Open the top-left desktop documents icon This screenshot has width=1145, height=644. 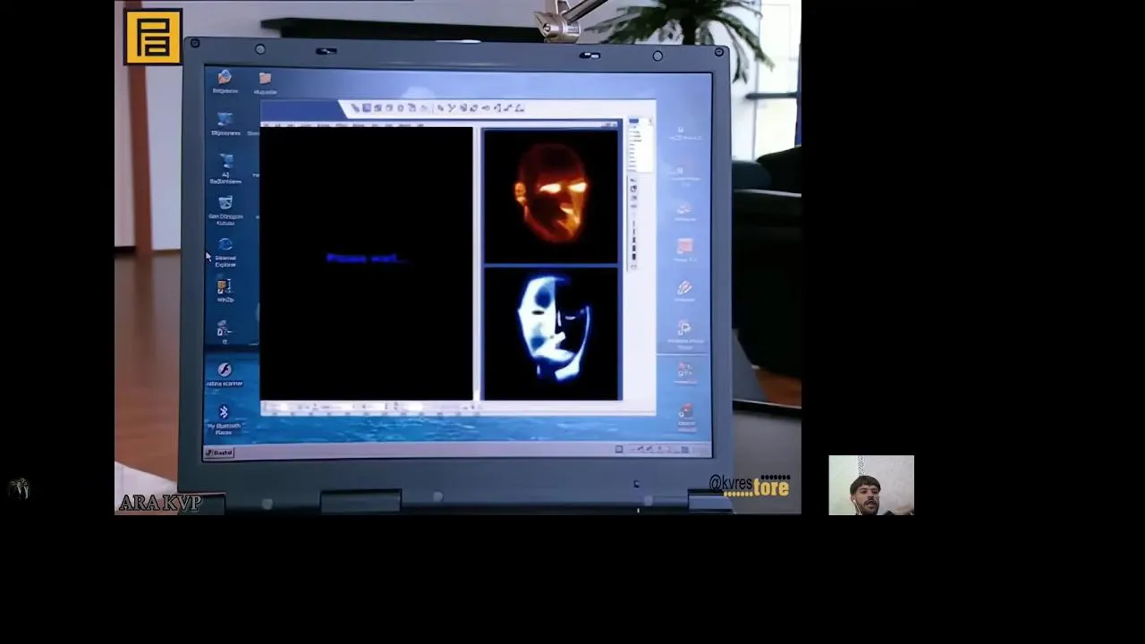pos(225,82)
